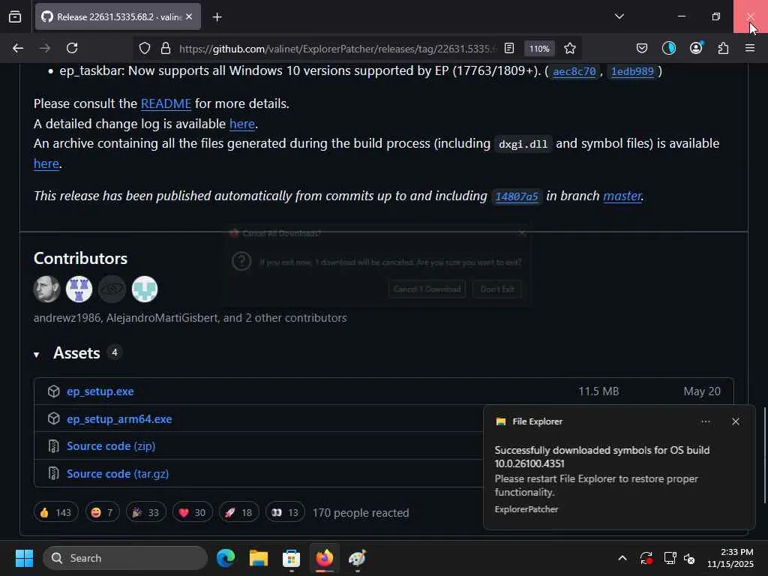
Task: Open the detailed change log here link
Action: pyautogui.click(x=242, y=124)
